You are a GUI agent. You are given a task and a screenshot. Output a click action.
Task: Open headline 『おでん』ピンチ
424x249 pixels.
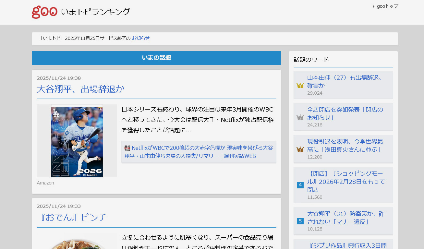point(72,217)
